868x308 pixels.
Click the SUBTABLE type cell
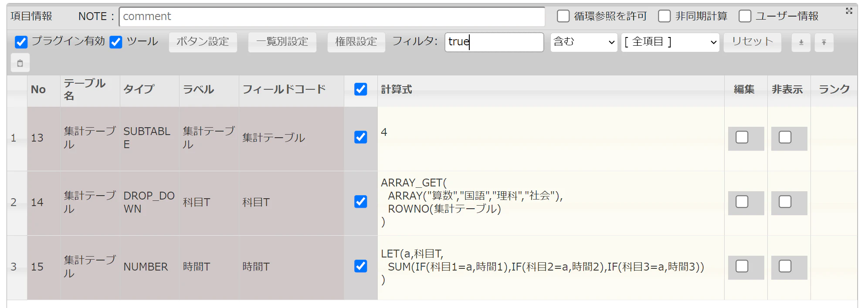point(149,139)
